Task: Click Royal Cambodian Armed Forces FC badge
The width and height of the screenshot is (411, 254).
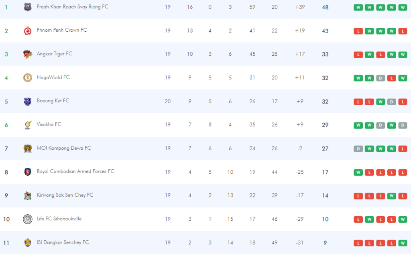Action: (27, 172)
